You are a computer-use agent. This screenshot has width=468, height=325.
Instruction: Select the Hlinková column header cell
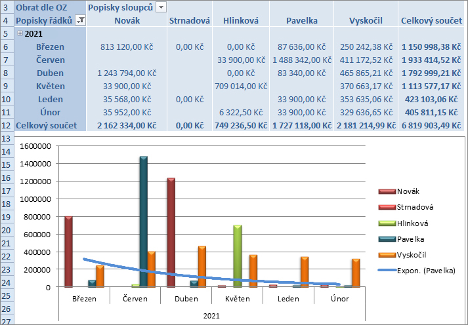(241, 20)
